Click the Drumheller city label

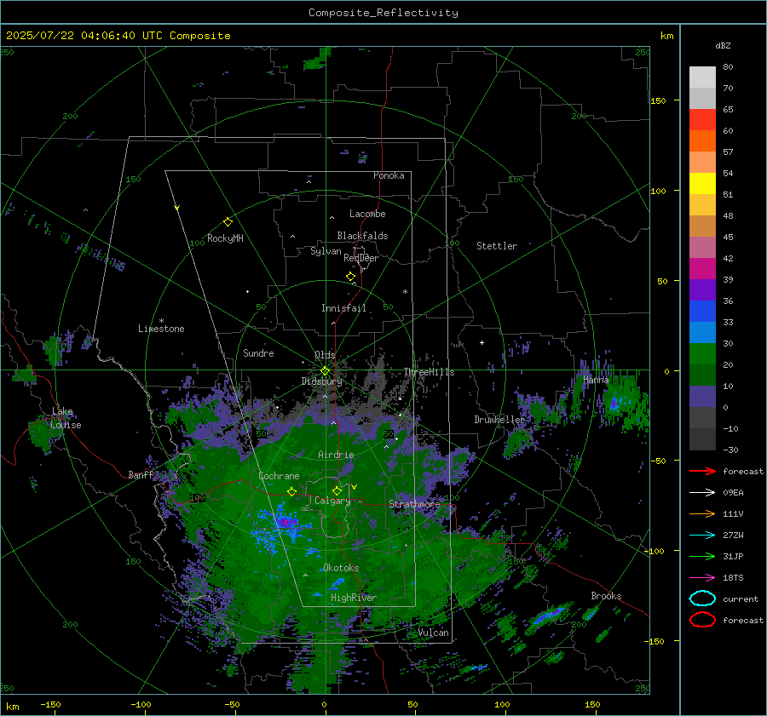pos(499,420)
